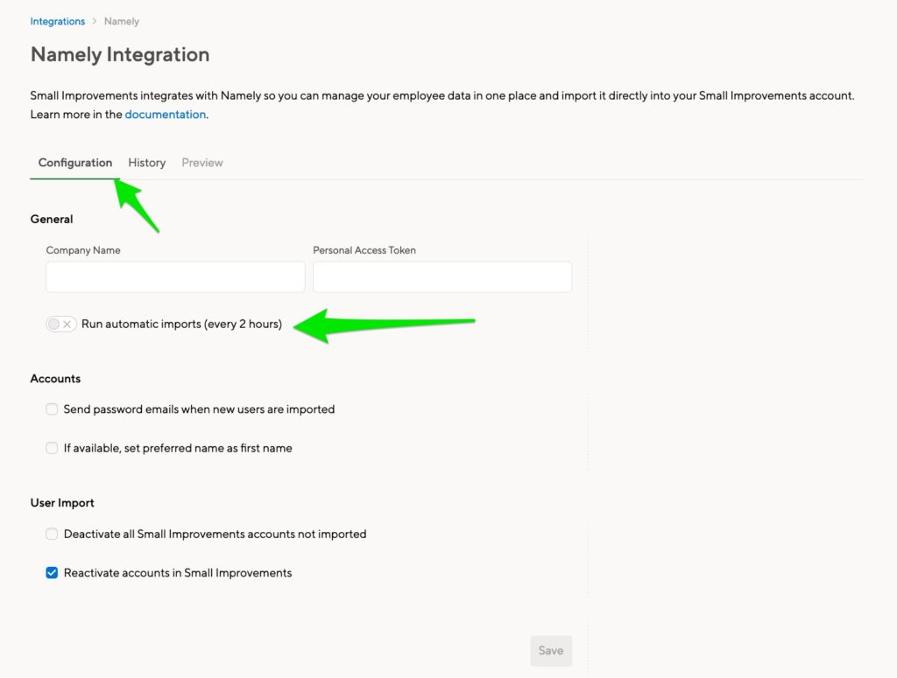
Task: Click the Send password emails label
Action: pos(199,409)
